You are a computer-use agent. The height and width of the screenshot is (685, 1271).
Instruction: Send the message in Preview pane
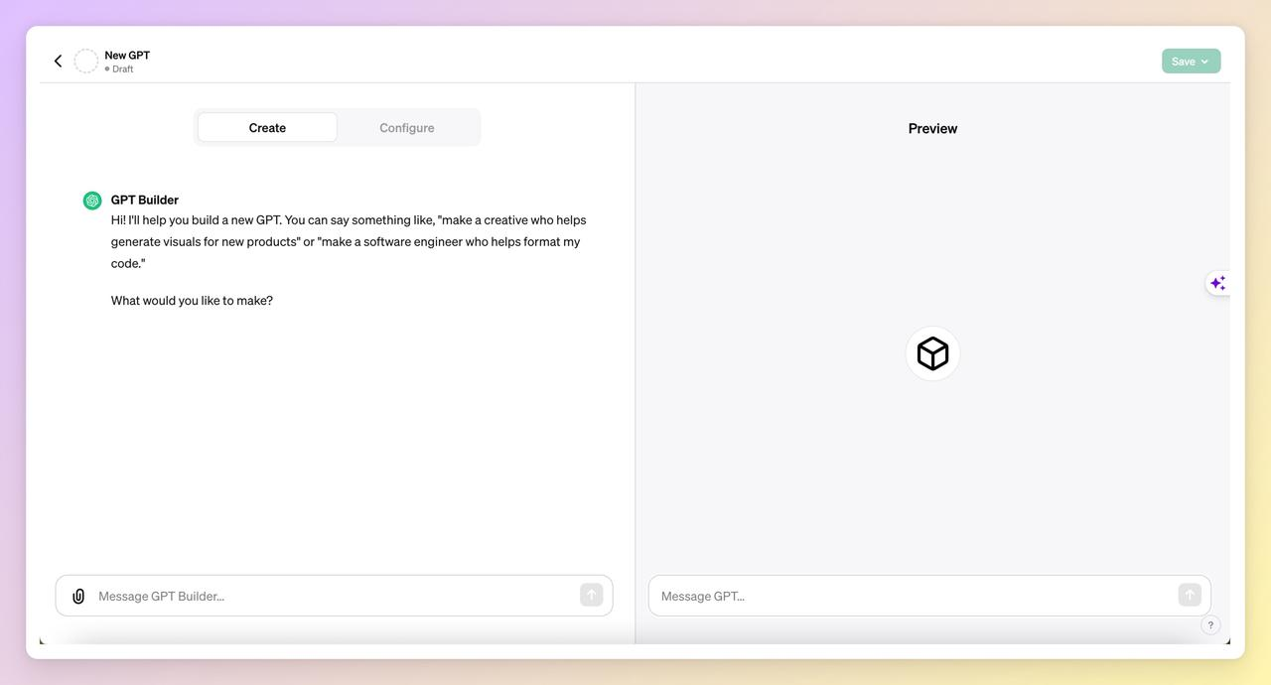pos(1190,595)
